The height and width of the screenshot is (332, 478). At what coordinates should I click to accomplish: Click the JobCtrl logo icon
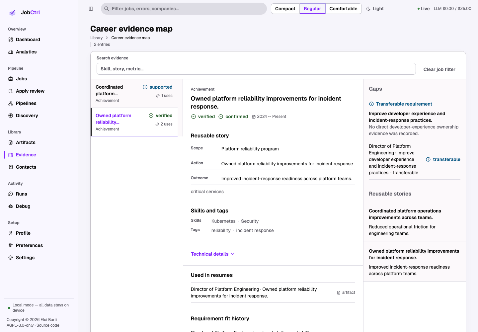tap(12, 13)
